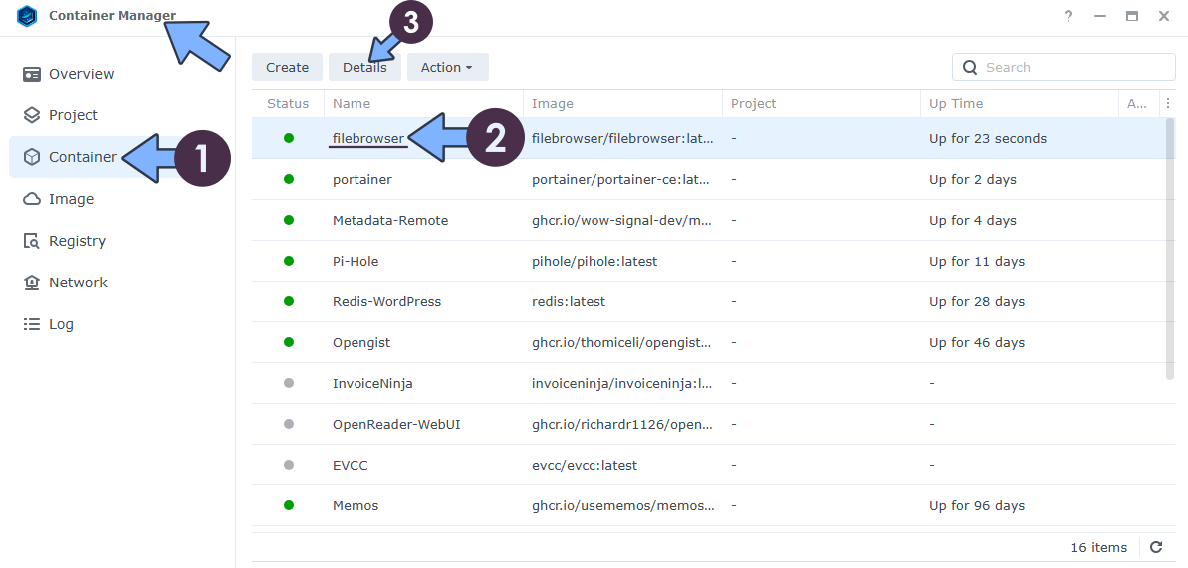This screenshot has width=1188, height=568.
Task: Select the OpenReader-WebUI container row
Action: pos(708,424)
